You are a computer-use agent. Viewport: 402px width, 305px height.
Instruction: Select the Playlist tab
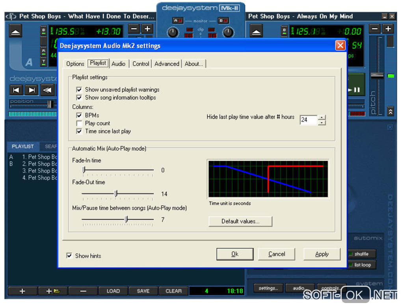point(98,63)
